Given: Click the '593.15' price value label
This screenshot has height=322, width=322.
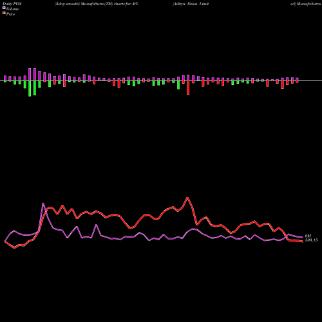Looking at the screenshot, I should 311,240.
